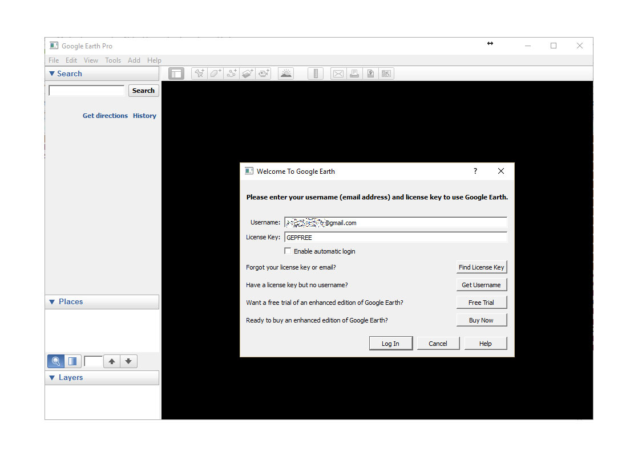The height and width of the screenshot is (457, 638).
Task: Select the Add Path tool
Action: [x=232, y=74]
